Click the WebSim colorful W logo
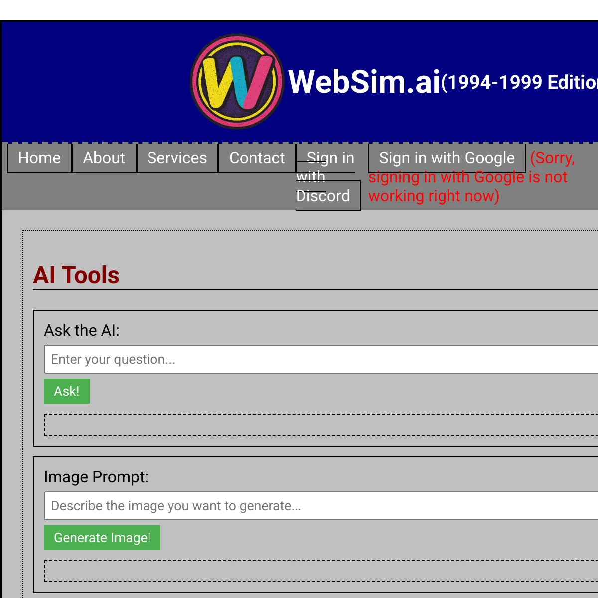This screenshot has width=598, height=598. 237,81
